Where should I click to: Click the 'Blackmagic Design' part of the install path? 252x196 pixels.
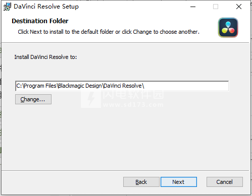(x=80, y=86)
